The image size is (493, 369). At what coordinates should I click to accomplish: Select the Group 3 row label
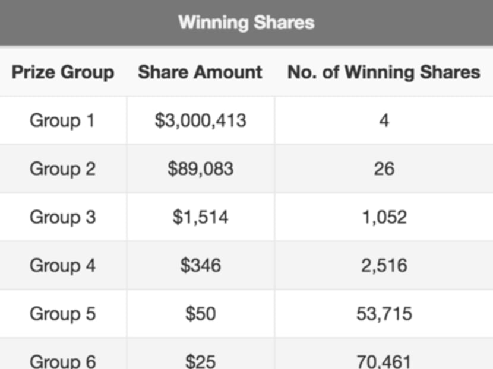(x=62, y=217)
